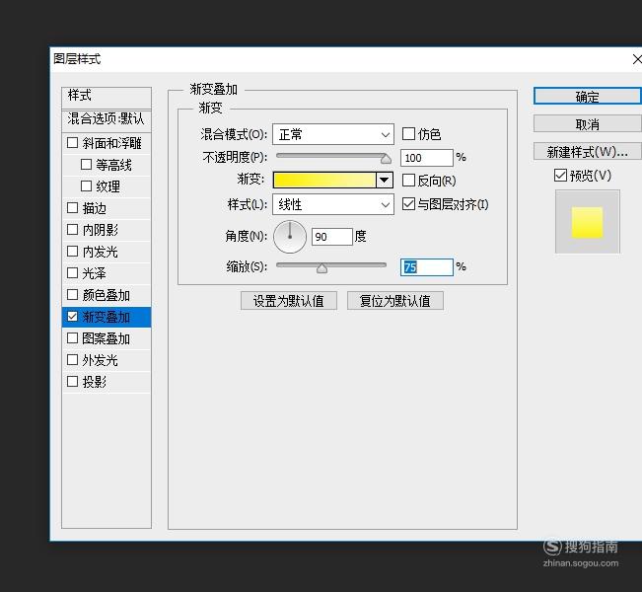
Task: Check the 图案叠加 effect box
Action: tap(72, 338)
